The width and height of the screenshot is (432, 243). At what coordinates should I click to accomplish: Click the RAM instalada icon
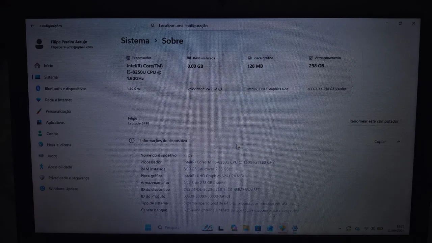click(189, 58)
